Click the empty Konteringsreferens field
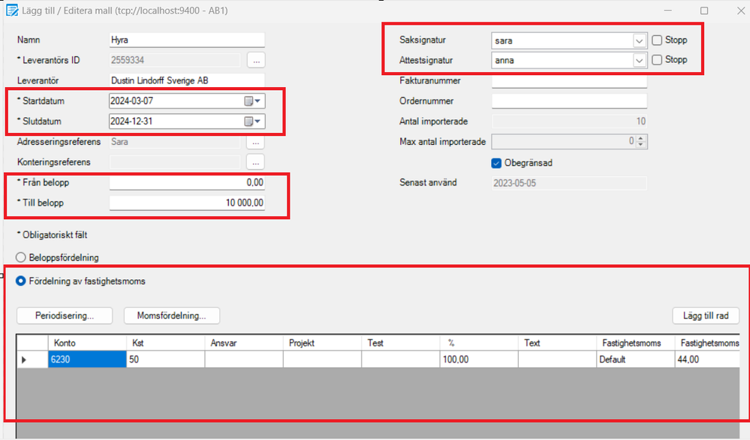 click(175, 162)
